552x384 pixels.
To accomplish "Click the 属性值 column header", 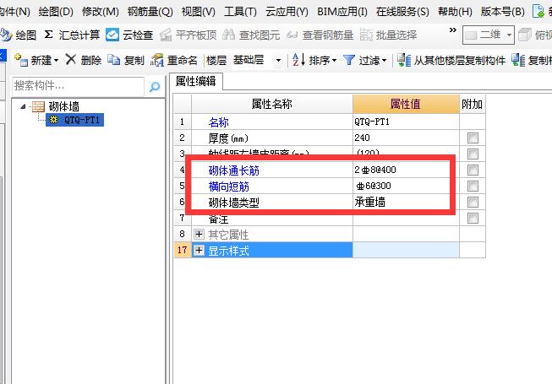I will (x=406, y=104).
